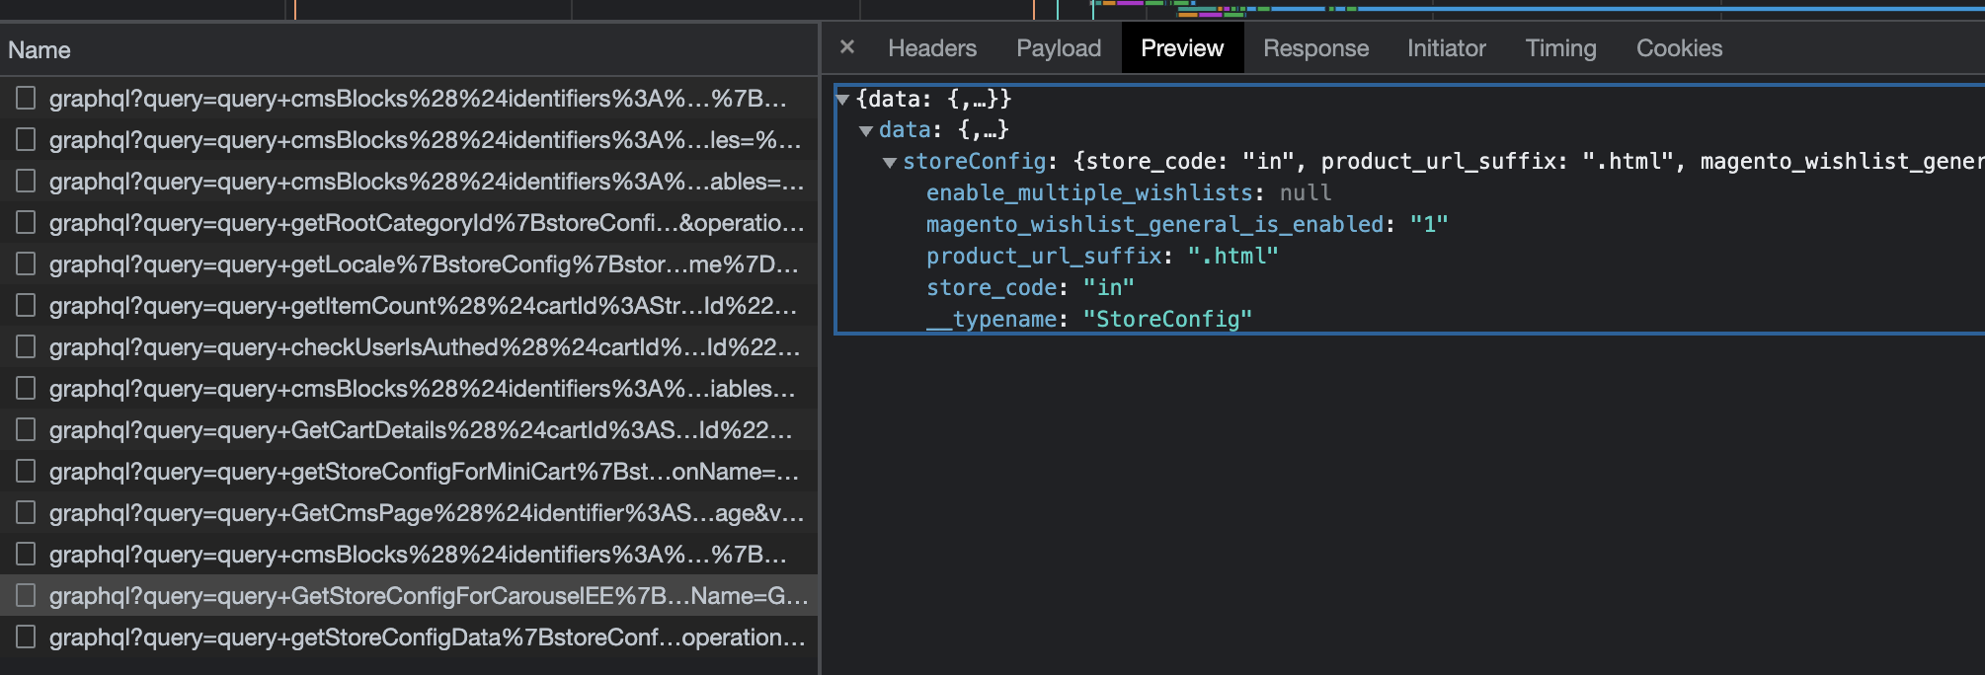Check the cmsBlocks …les=%… request checkbox
Viewport: 1985px width, 675px height.
coord(26,139)
